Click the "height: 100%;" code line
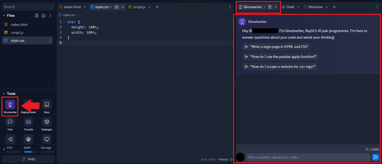Screen dimensions: 382x164 pos(85,27)
